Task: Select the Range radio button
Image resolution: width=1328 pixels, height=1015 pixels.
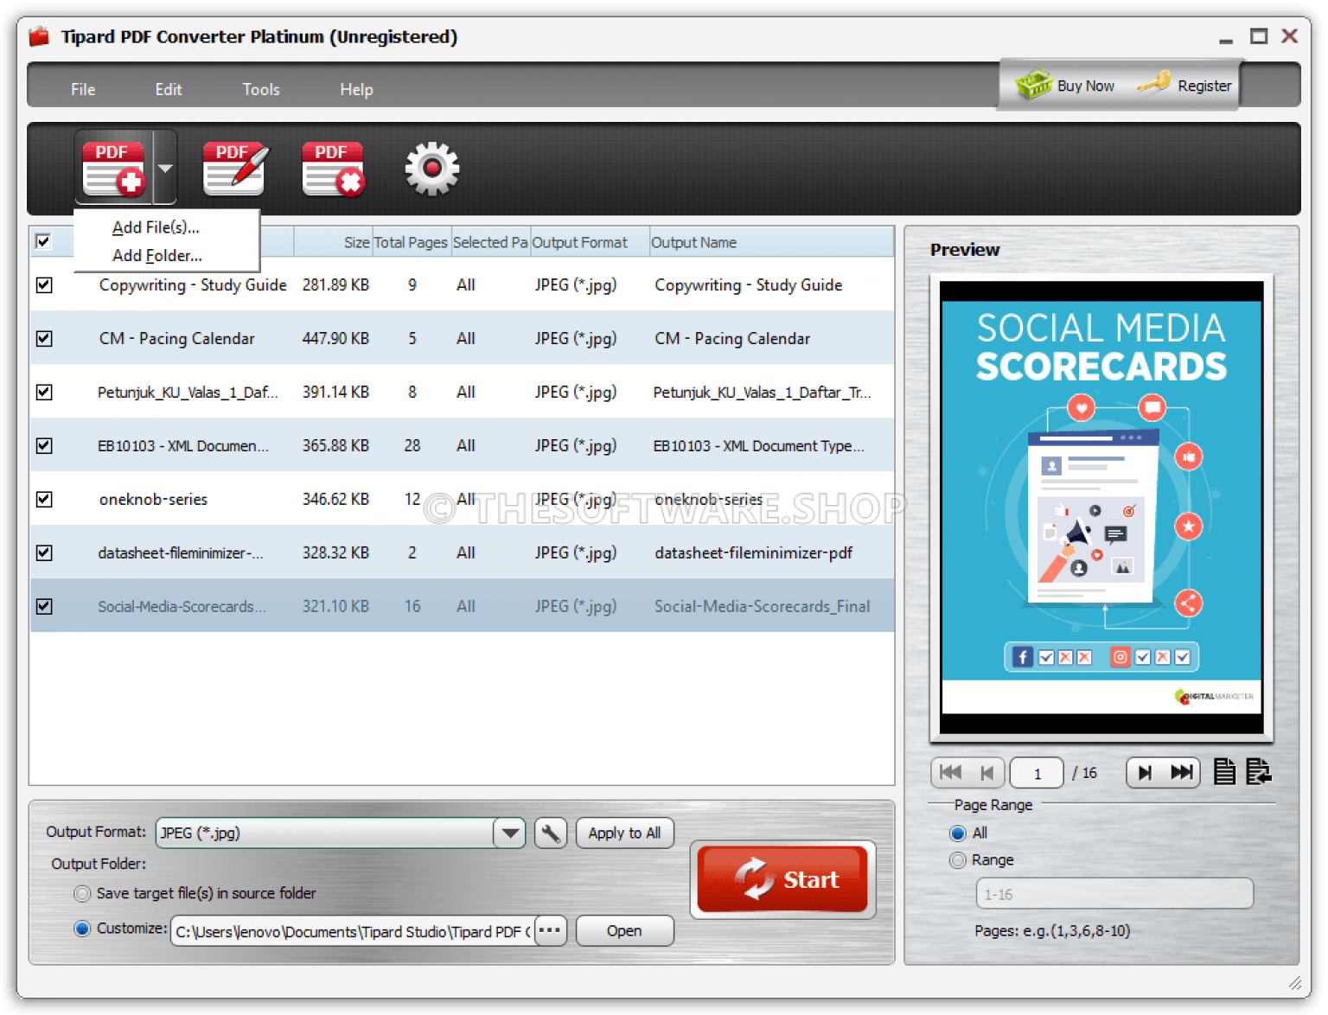Action: [957, 860]
